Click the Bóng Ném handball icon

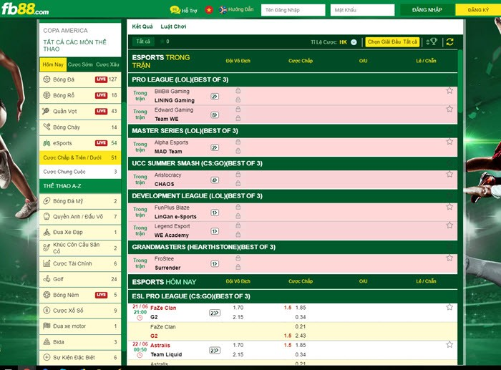click(x=47, y=295)
